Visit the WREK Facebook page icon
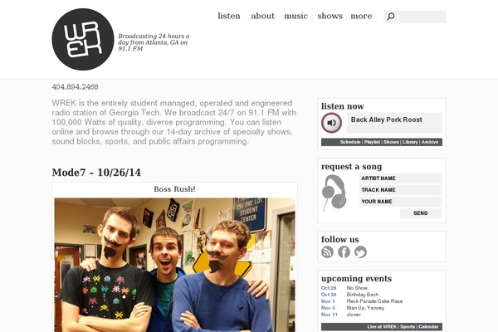Viewport: 498px width, 332px height. click(x=344, y=252)
